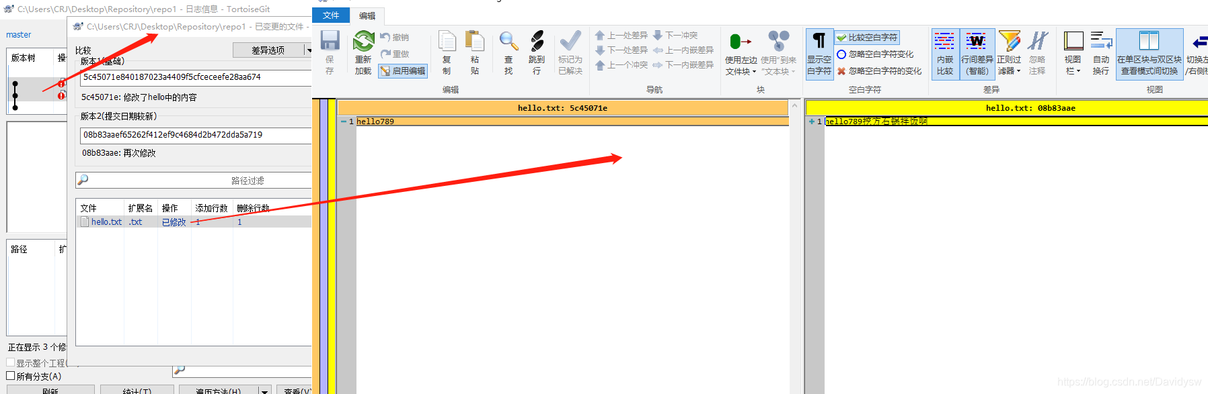Viewport: 1208px width, 394px height.
Task: Select 忽略空白字符变化 radio option
Action: (875, 54)
